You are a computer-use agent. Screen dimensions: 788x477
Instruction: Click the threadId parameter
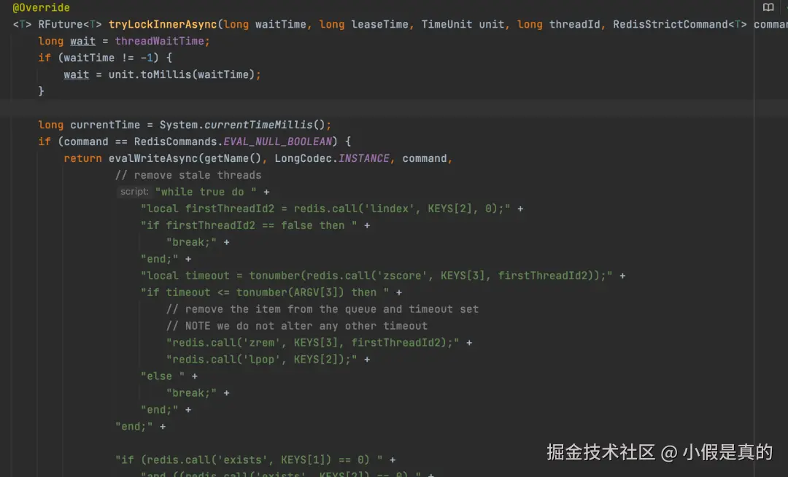pos(574,24)
